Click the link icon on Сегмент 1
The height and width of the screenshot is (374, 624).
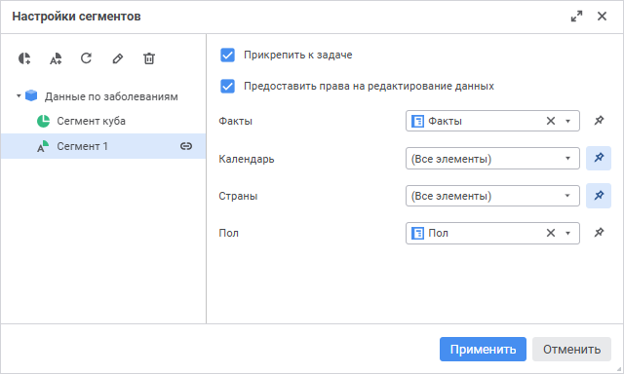click(x=186, y=146)
